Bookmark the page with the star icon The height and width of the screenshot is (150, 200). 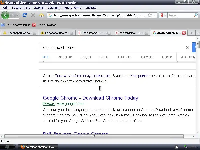tap(150, 15)
